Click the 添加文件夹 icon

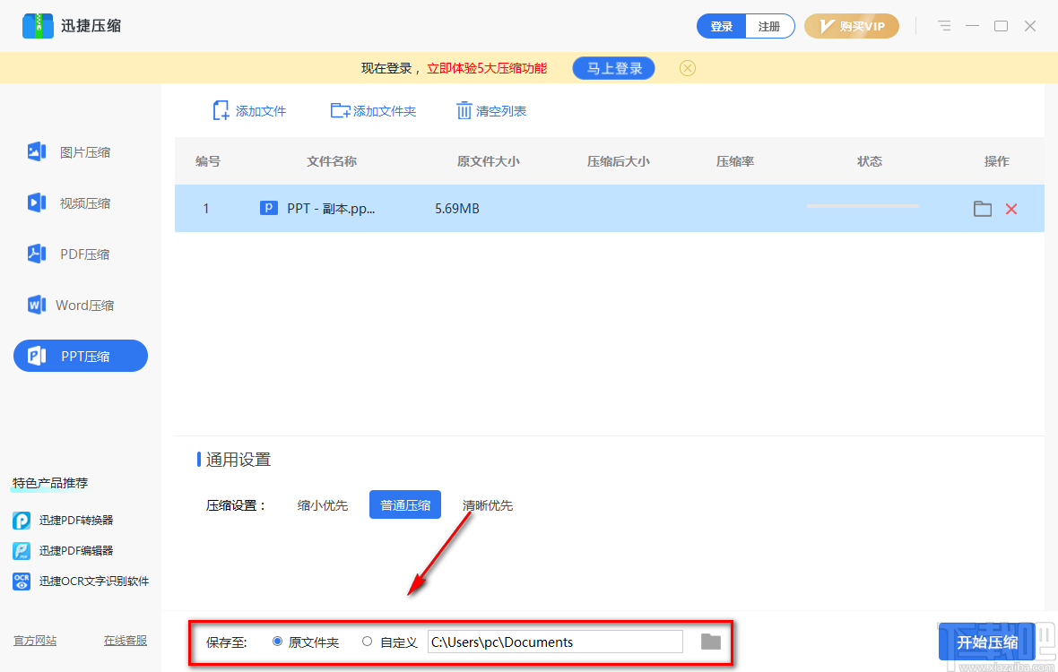point(340,110)
